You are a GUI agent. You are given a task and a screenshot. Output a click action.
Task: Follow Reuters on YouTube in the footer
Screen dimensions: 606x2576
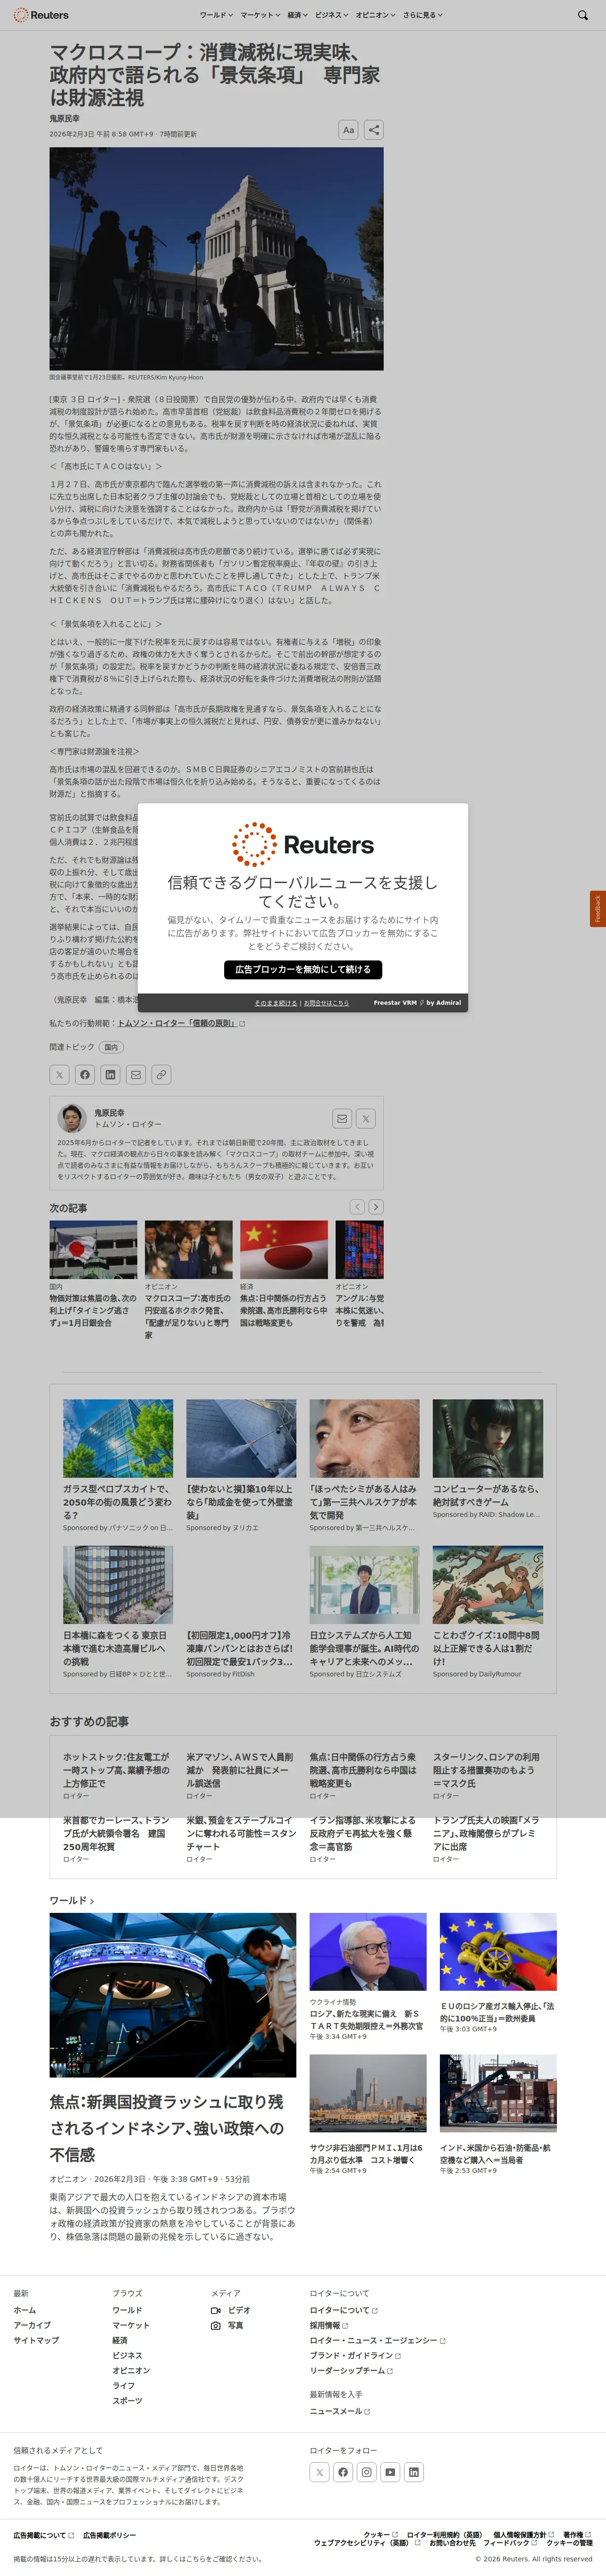(x=390, y=2472)
